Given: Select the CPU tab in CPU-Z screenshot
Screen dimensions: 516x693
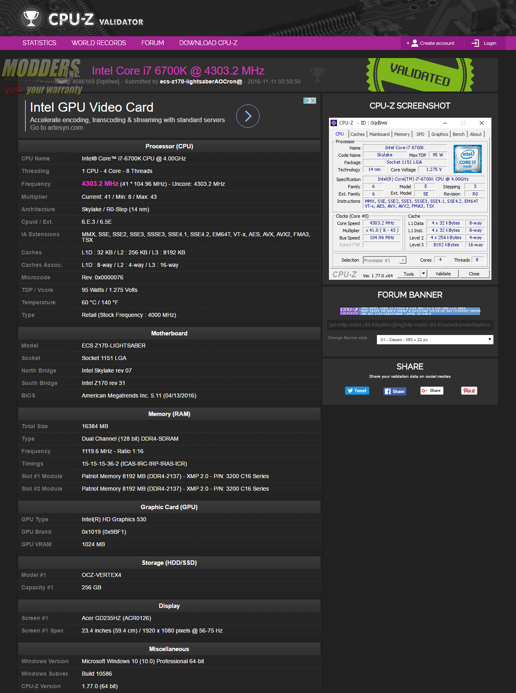Looking at the screenshot, I should pyautogui.click(x=340, y=134).
